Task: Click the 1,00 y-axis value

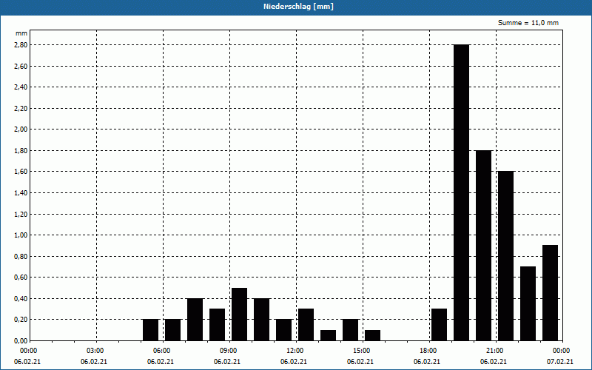Action: tap(21, 235)
